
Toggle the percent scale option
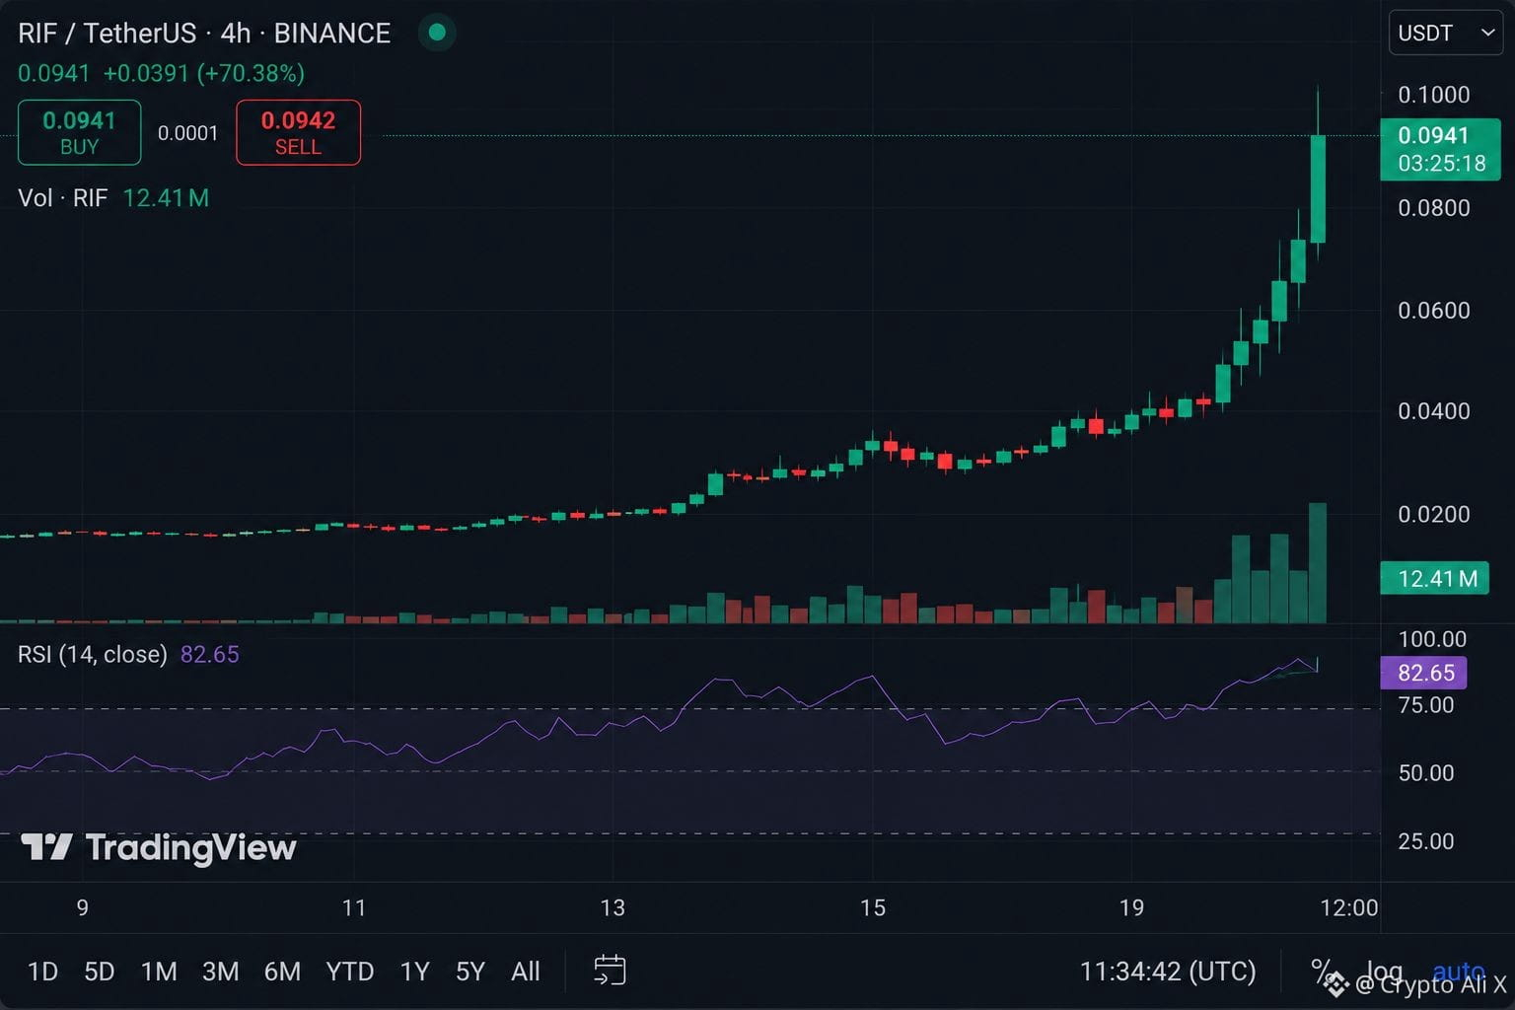point(1323,971)
